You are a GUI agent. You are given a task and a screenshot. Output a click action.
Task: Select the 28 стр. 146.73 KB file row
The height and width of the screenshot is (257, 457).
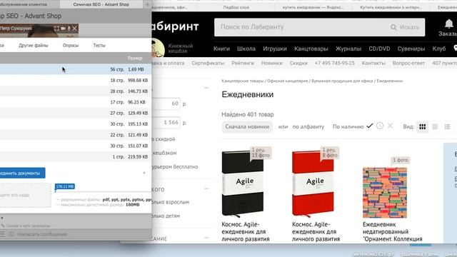coord(76,91)
